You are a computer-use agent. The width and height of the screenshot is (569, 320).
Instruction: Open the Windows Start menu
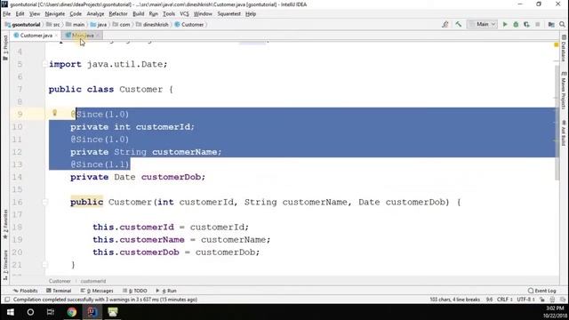(x=11, y=312)
